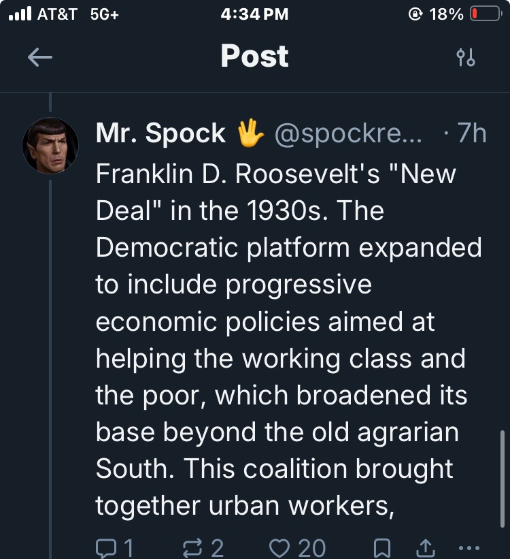This screenshot has width=510, height=559.
Task: Open Mr. Spock's profile picture
Action: click(50, 146)
